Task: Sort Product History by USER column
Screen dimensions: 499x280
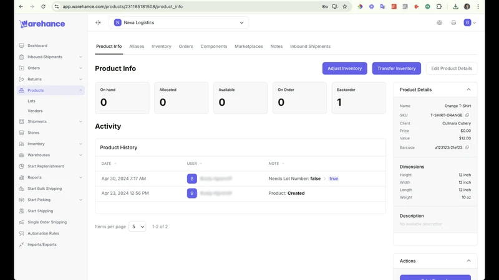Action: 195,164
